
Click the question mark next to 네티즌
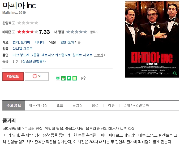point(14,32)
